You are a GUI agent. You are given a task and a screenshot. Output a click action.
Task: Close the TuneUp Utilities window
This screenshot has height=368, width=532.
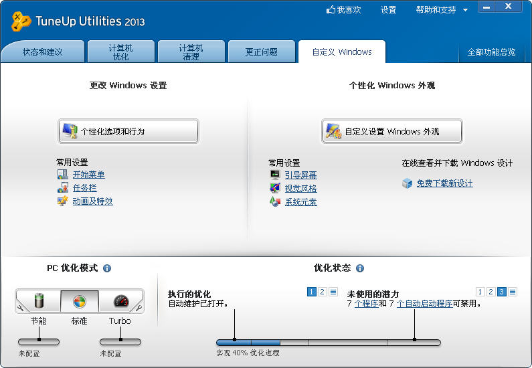pyautogui.click(x=509, y=7)
